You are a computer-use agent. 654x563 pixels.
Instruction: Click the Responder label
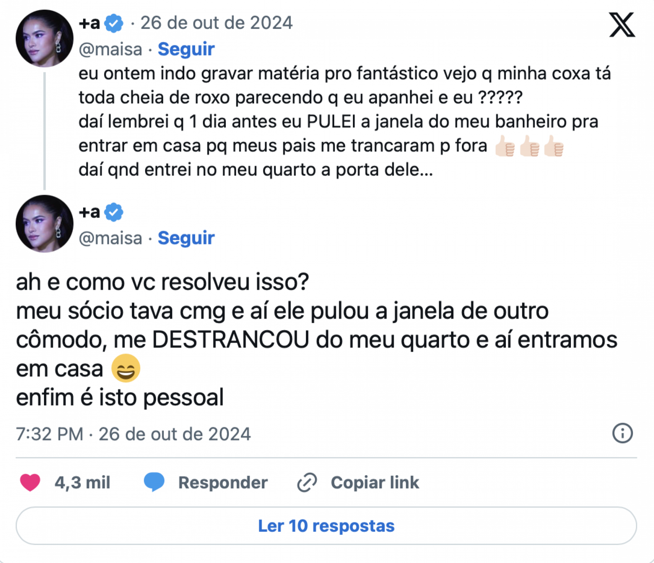[222, 482]
